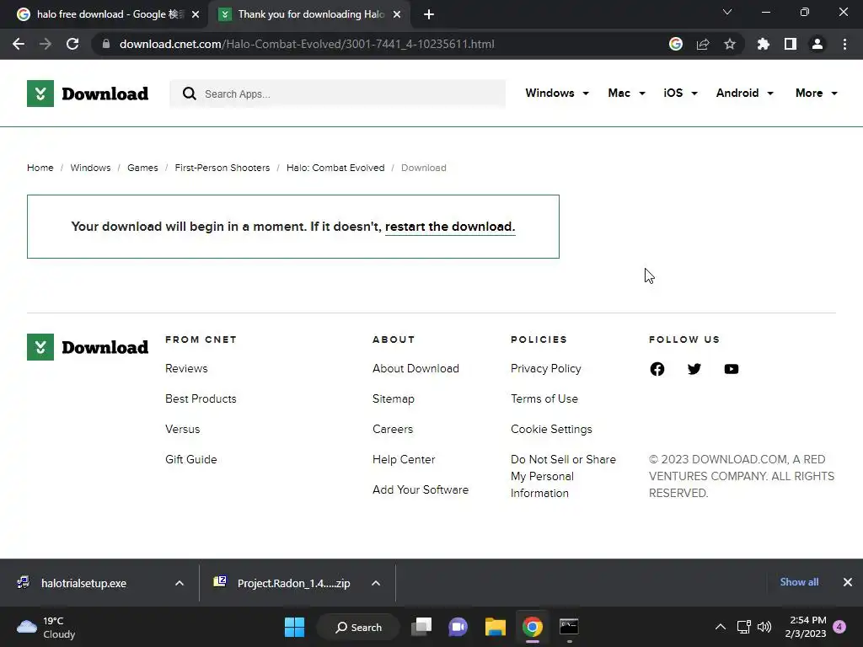
Task: Go to Halo: Combat Evolved breadcrumb
Action: (335, 168)
